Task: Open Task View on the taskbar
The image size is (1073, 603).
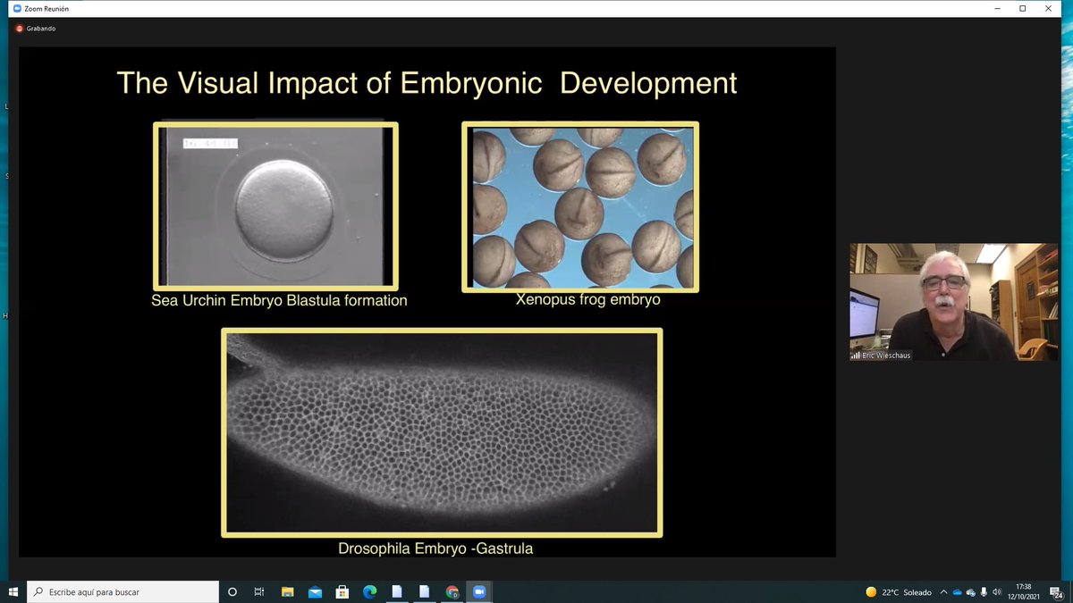Action: click(258, 591)
